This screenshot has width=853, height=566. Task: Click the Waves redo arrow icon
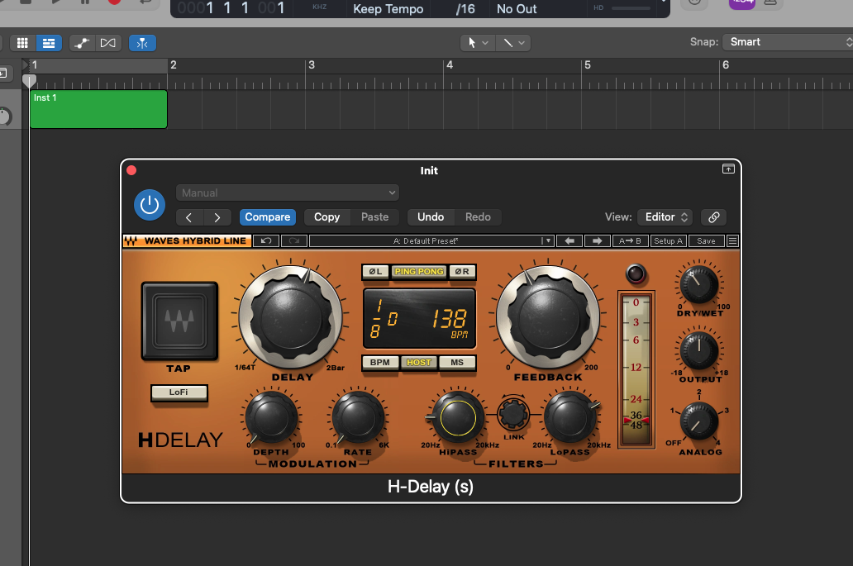click(x=294, y=241)
